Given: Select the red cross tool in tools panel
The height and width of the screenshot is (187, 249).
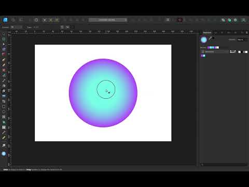Looking at the screenshot, I should (4, 70).
